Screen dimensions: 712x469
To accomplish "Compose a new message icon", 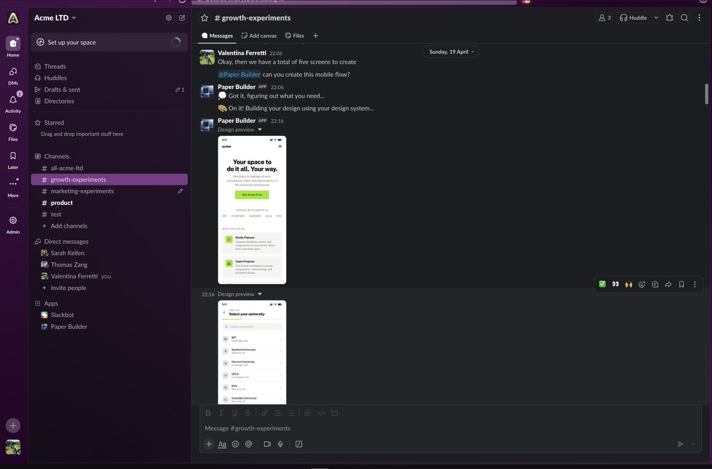I will pyautogui.click(x=182, y=18).
